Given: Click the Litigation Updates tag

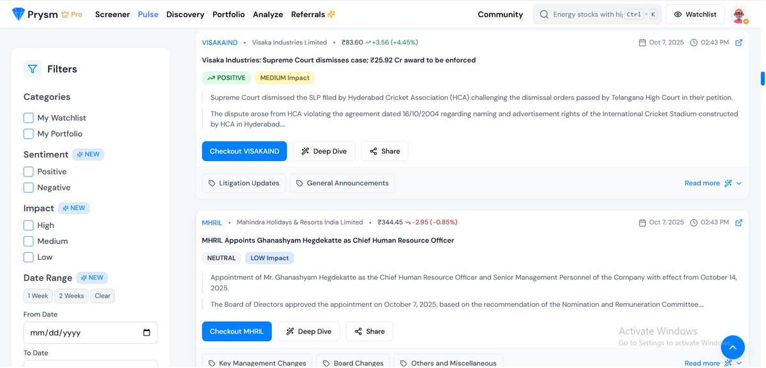Looking at the screenshot, I should [244, 183].
